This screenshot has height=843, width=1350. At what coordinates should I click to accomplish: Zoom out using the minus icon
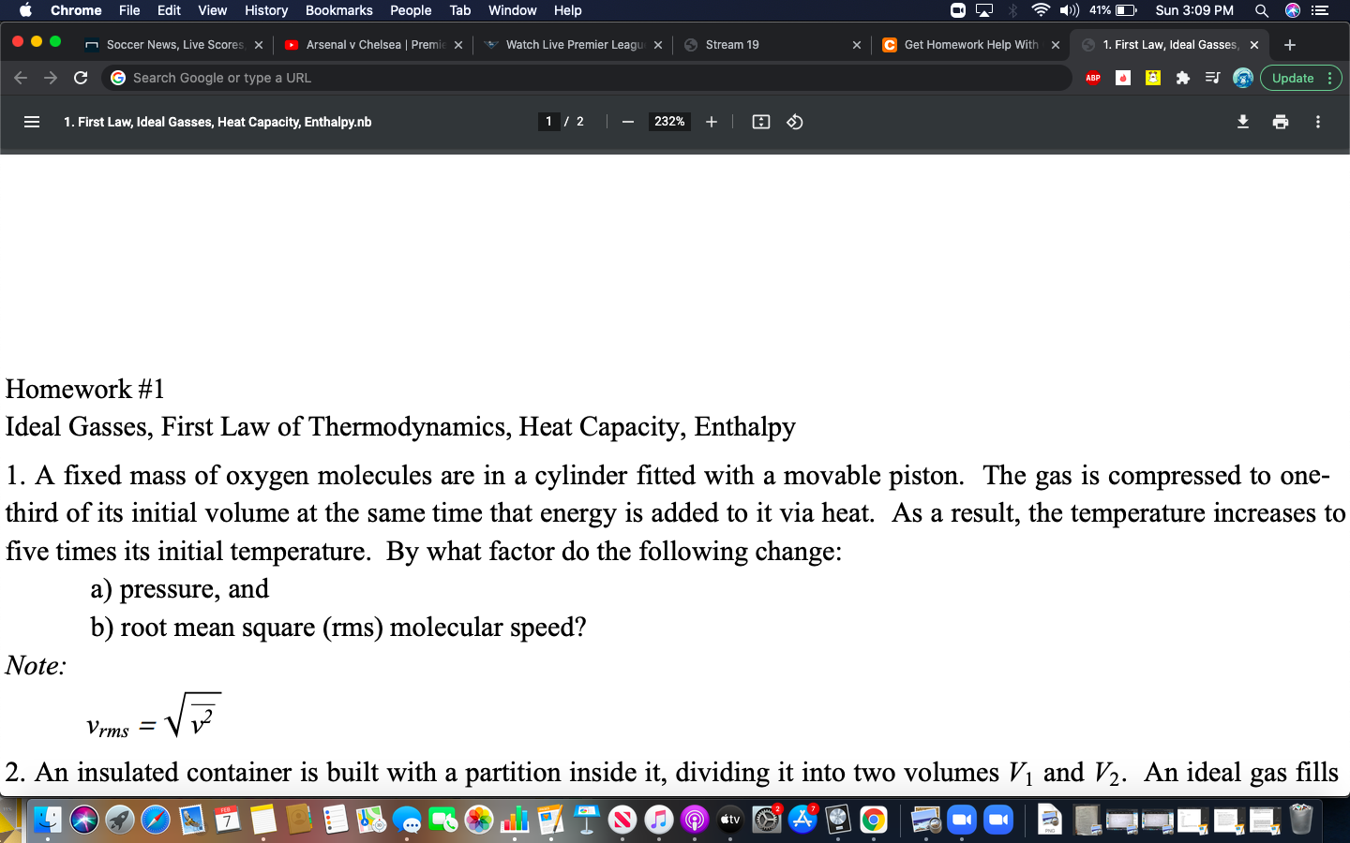tap(627, 122)
